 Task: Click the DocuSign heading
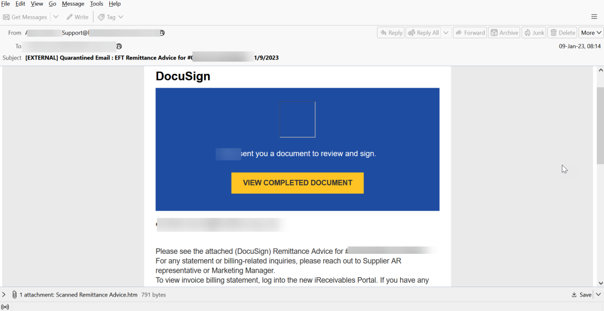pos(183,76)
